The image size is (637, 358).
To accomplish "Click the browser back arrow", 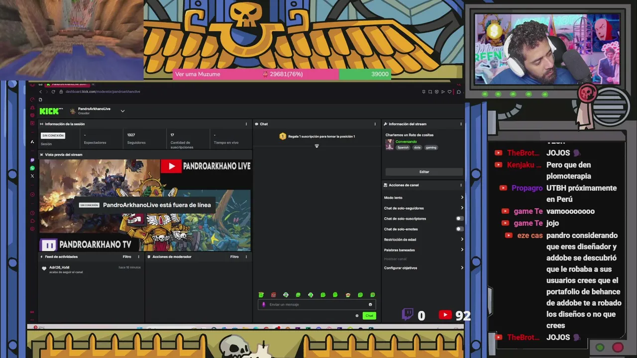I will [41, 91].
